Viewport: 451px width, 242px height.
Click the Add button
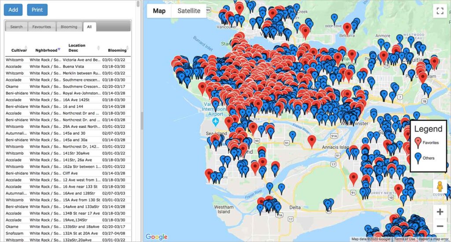click(13, 10)
